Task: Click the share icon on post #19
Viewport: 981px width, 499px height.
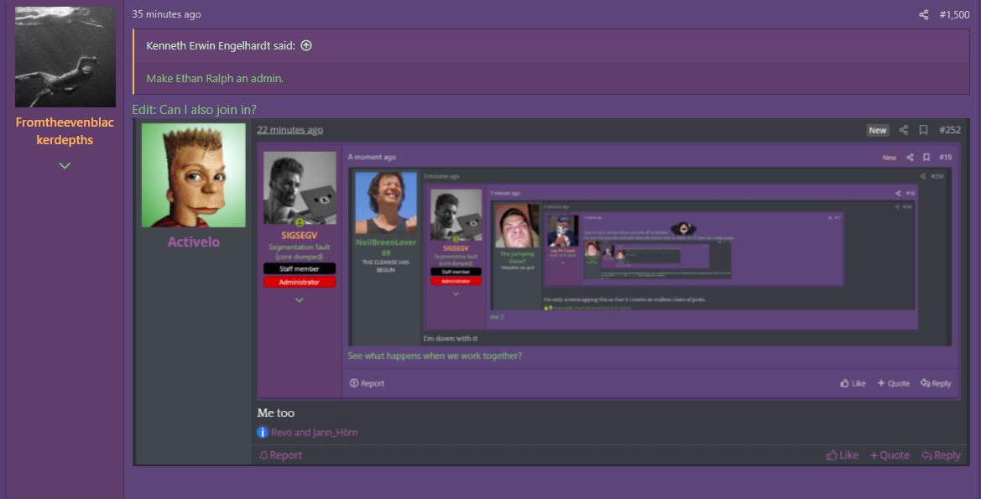Action: 910,158
